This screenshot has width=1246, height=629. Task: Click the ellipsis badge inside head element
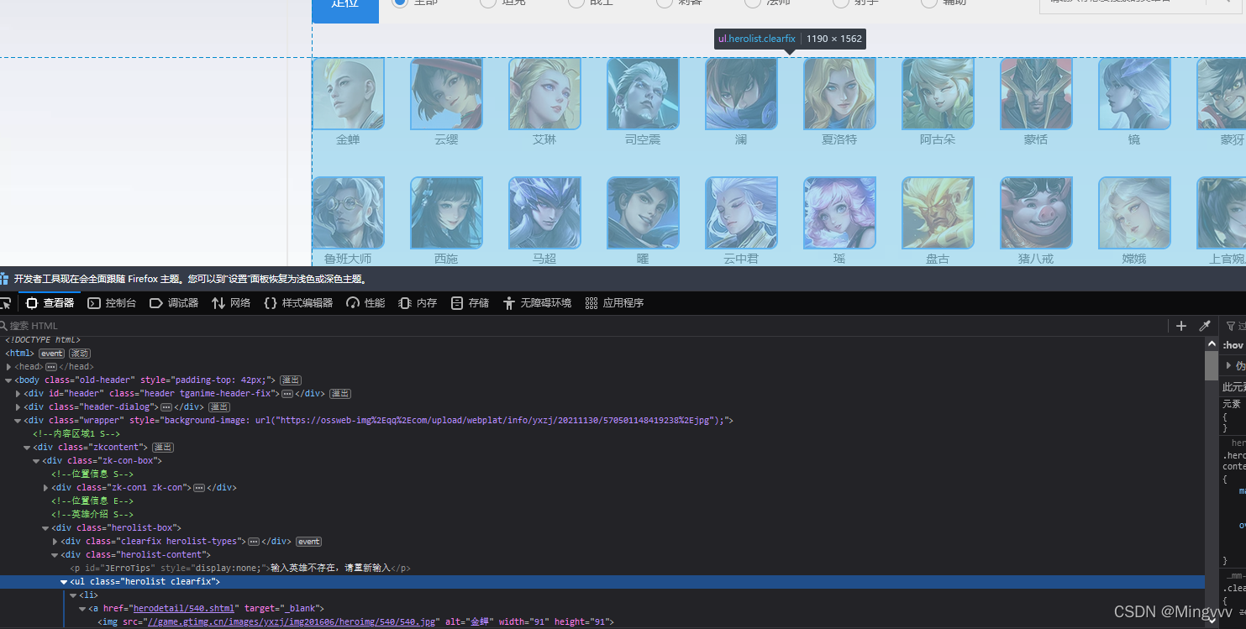(x=51, y=367)
